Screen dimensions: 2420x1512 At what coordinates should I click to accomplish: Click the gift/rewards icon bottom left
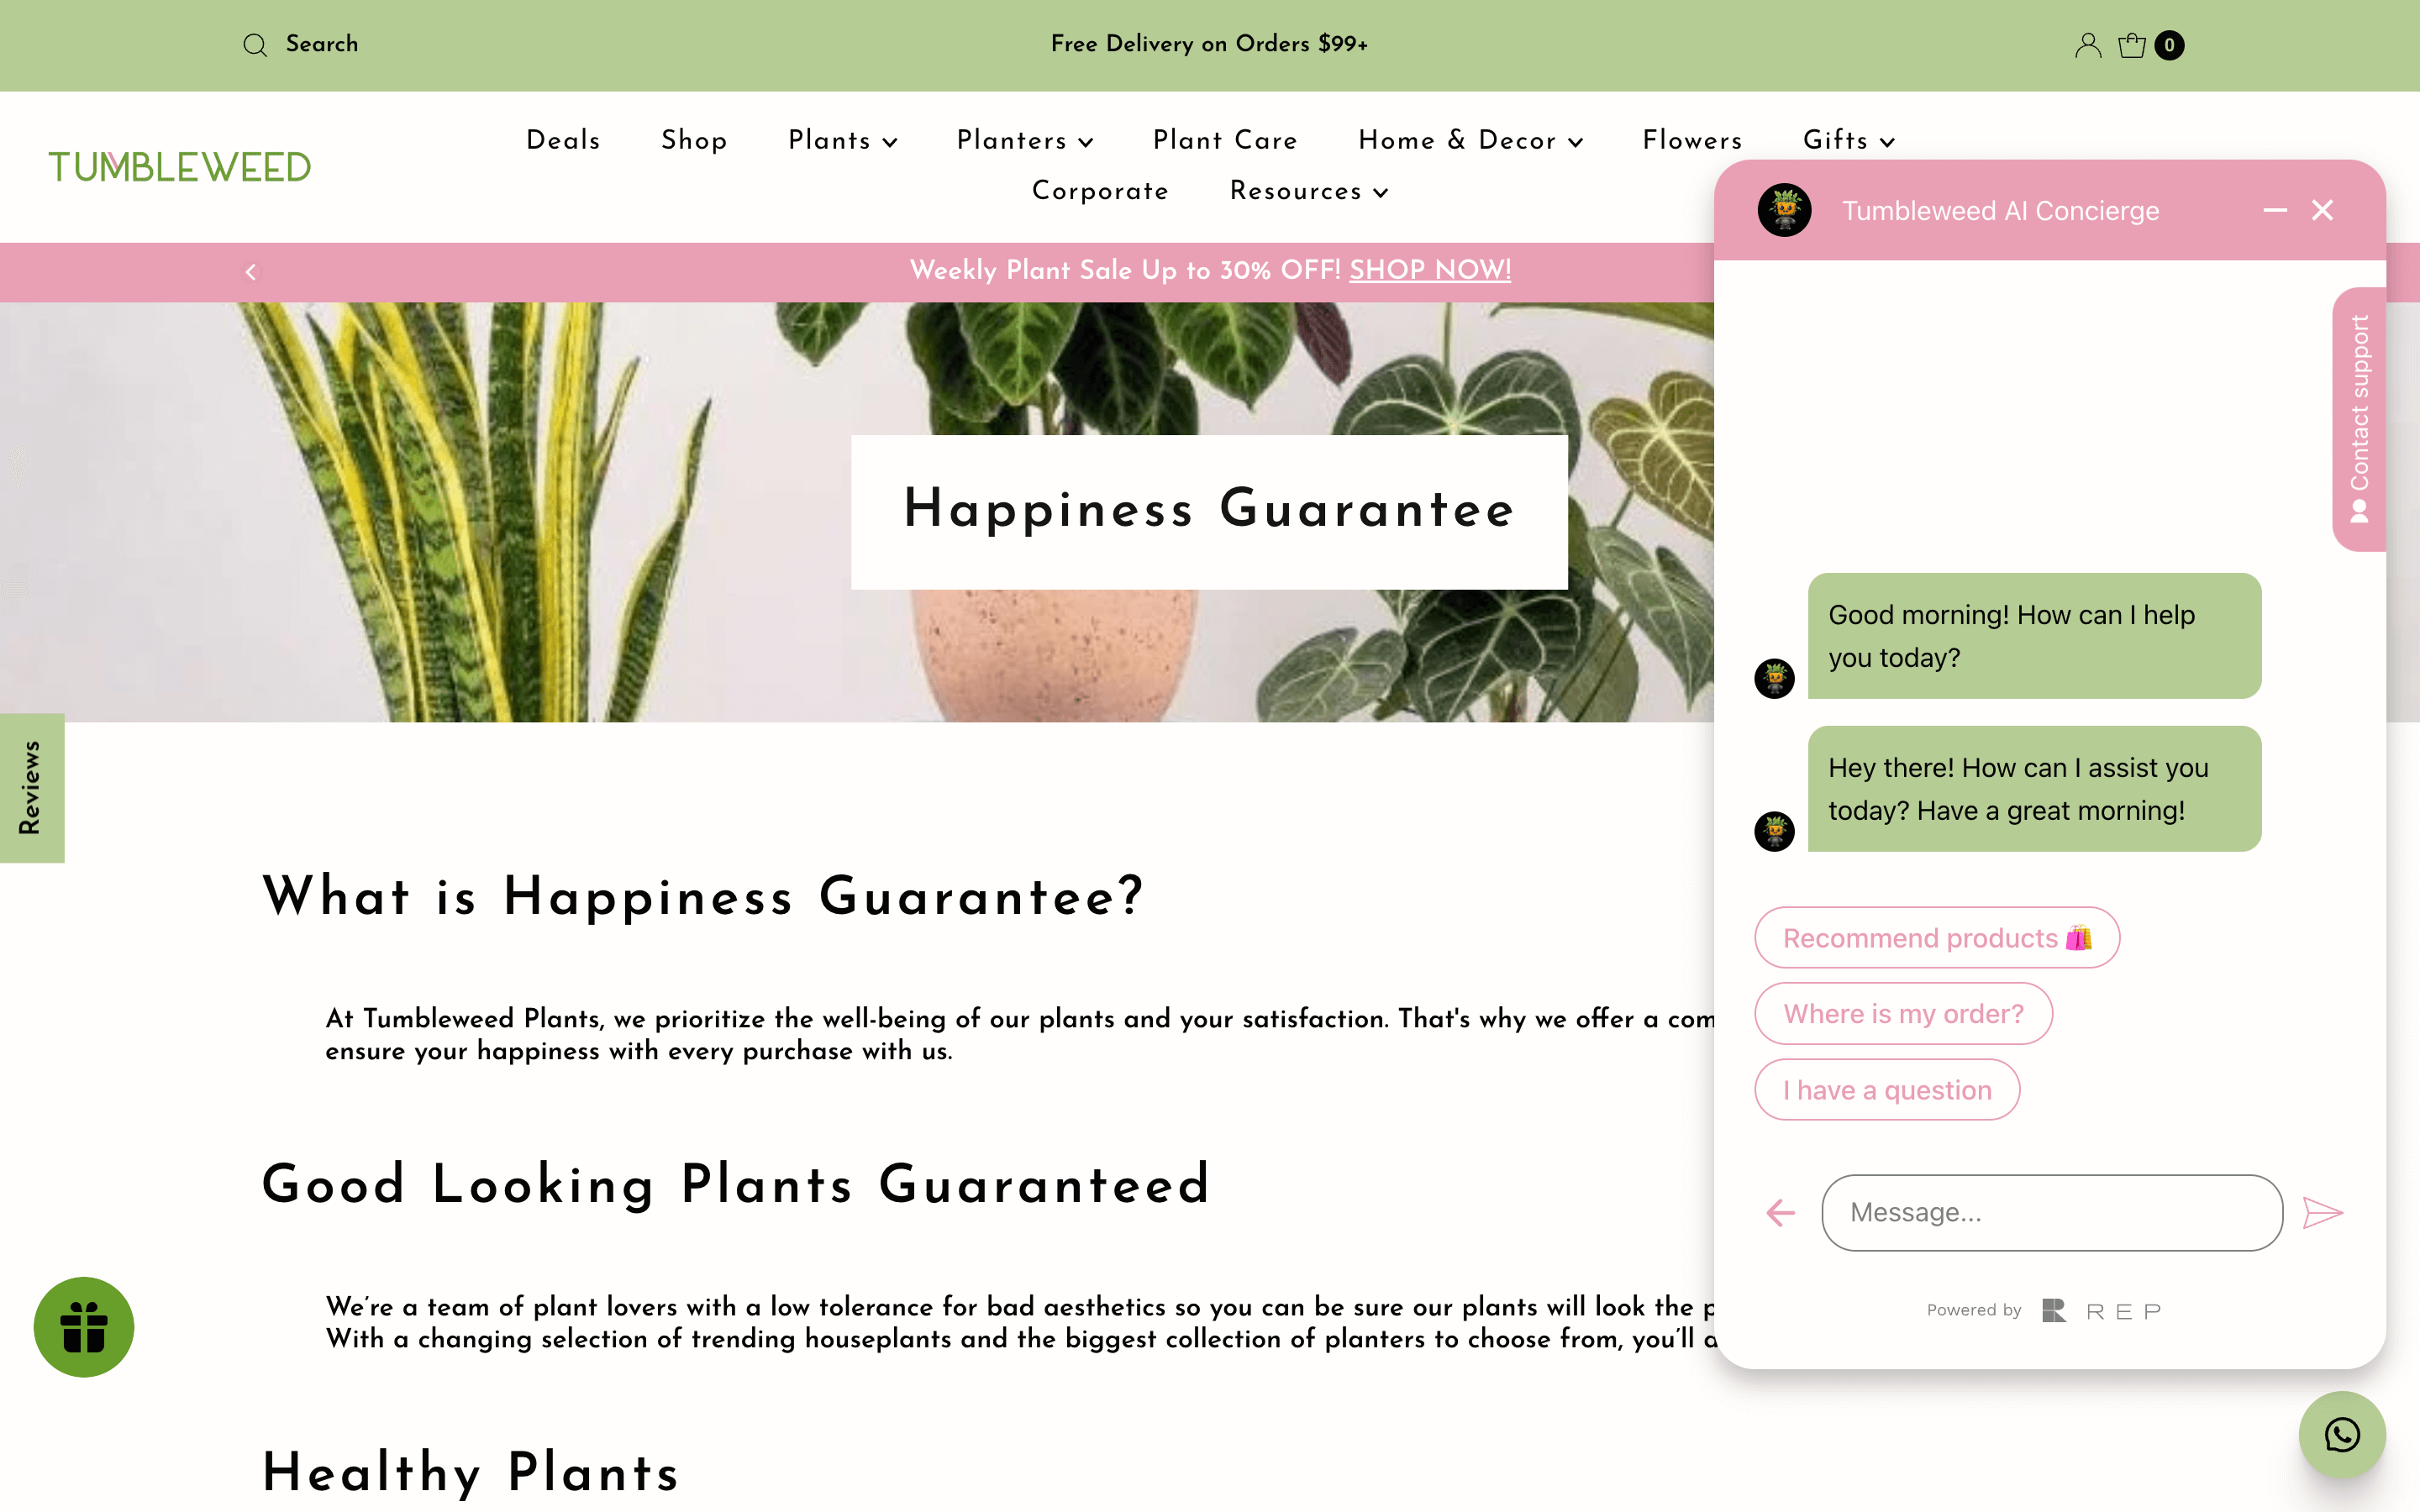(x=84, y=1327)
